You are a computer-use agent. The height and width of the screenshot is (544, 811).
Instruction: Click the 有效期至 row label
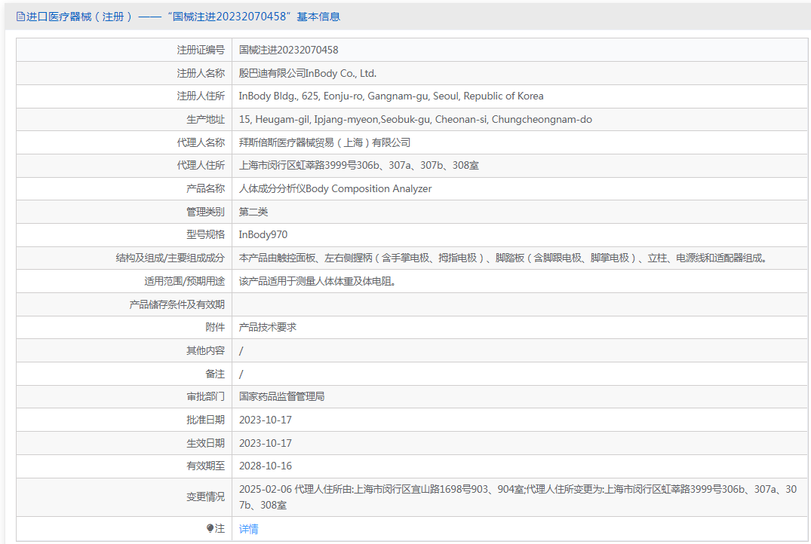[x=205, y=466]
